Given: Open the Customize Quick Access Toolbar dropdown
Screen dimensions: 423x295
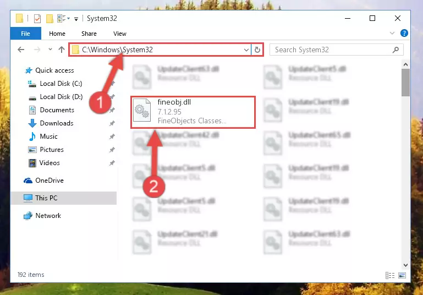Looking at the screenshot, I should click(76, 19).
